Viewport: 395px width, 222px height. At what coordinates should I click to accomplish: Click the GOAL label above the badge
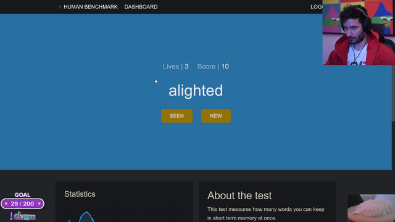pos(22,195)
